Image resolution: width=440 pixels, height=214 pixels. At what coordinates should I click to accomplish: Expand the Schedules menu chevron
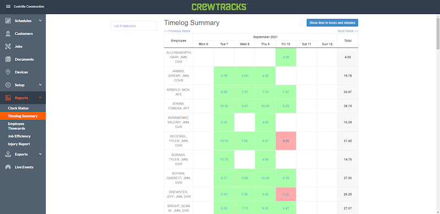click(40, 21)
